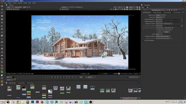The width and height of the screenshot is (186, 104).
Task: Open the Grid Analysis tab
Action: [x=167, y=12]
